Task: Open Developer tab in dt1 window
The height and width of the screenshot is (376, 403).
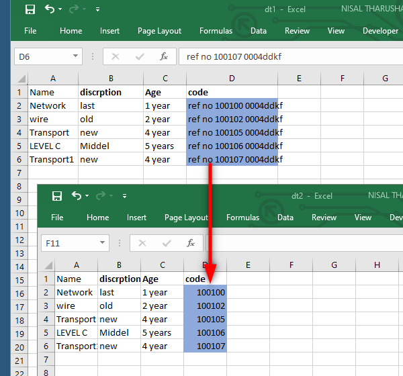Action: 380,31
